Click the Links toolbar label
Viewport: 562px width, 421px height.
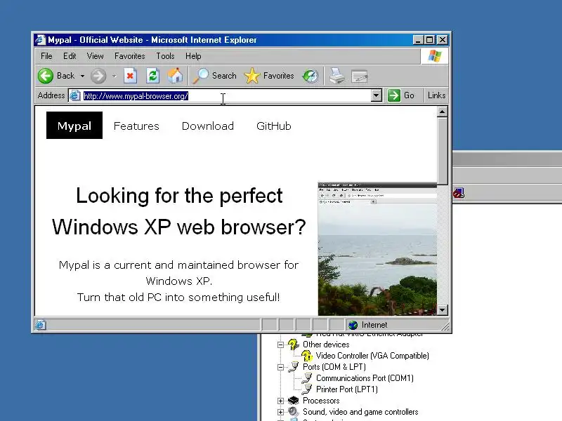436,95
